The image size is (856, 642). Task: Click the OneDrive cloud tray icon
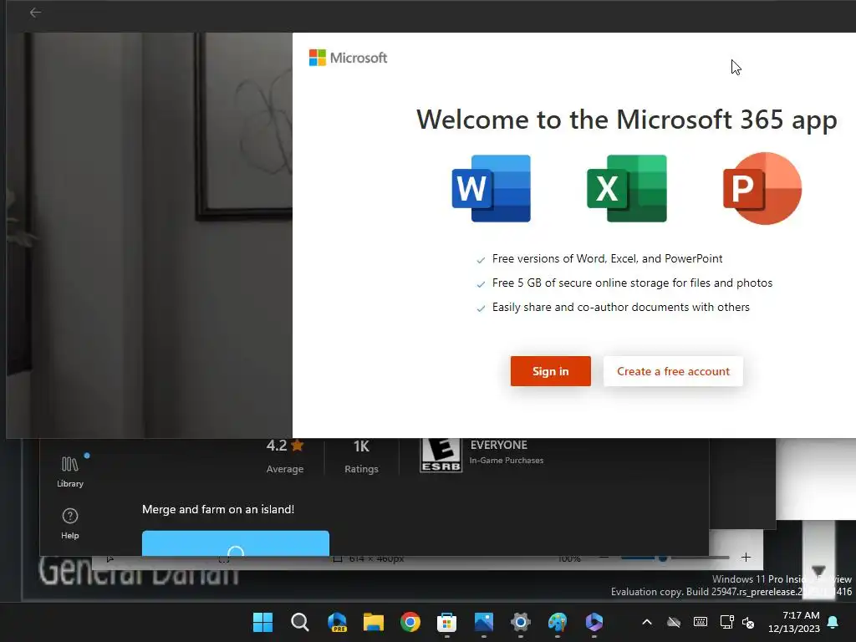674,622
